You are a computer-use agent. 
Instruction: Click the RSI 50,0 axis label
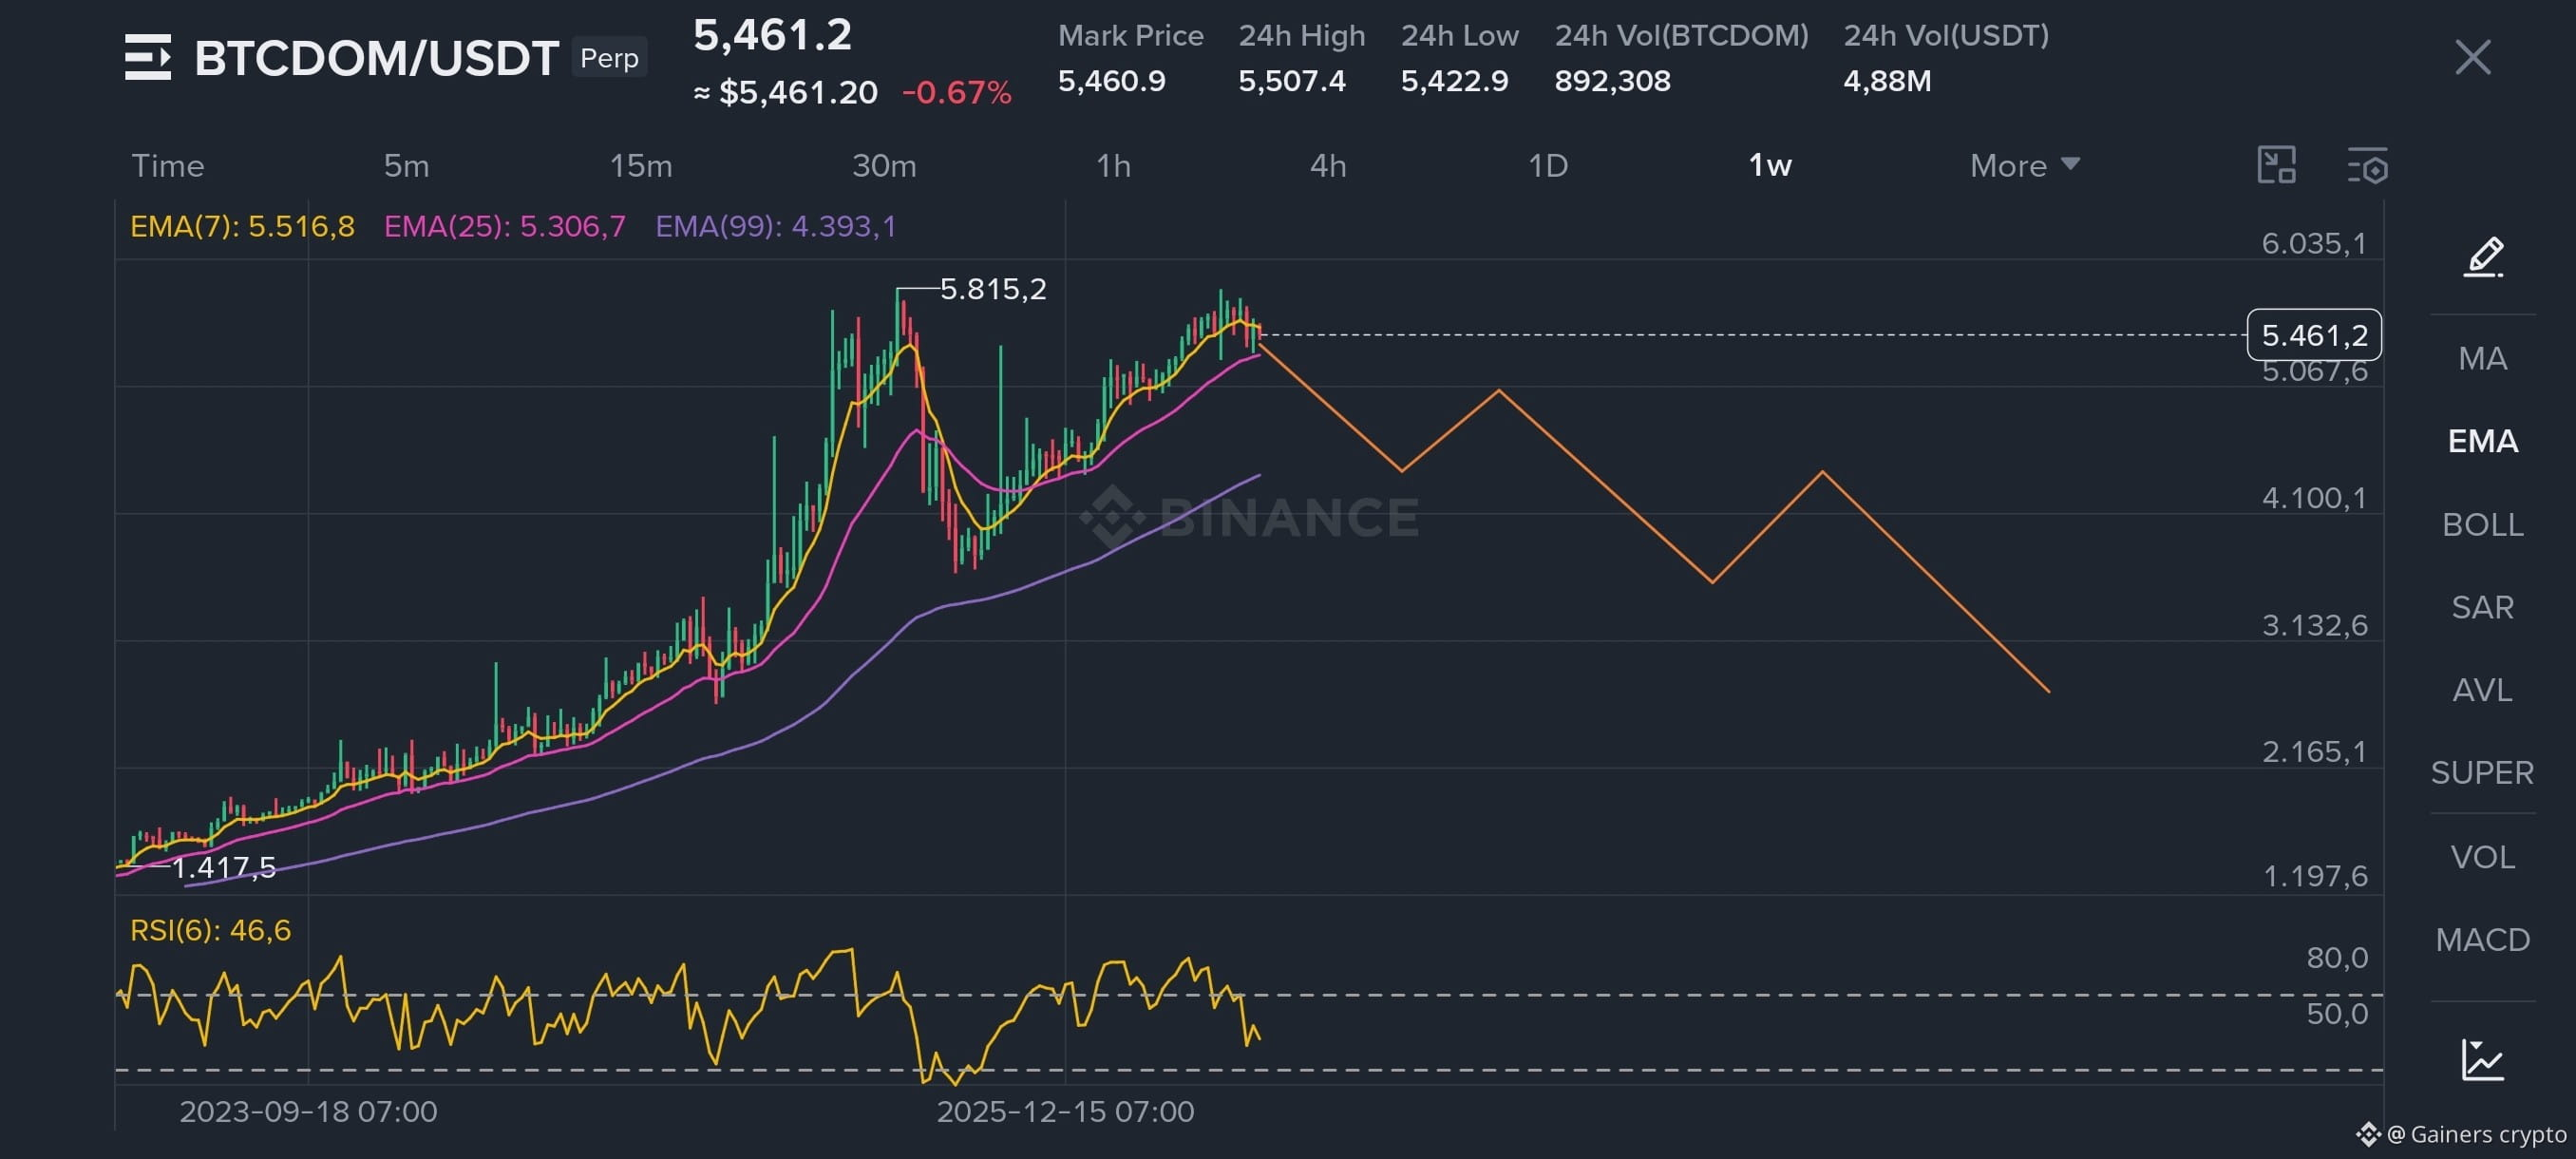(2337, 1013)
